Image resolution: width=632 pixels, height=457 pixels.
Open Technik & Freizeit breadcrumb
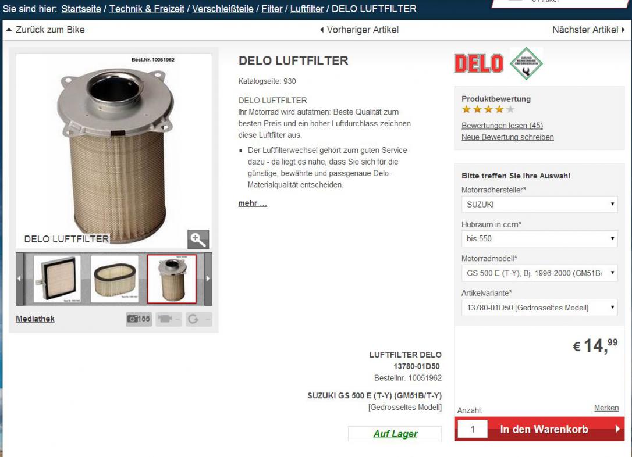click(x=147, y=9)
